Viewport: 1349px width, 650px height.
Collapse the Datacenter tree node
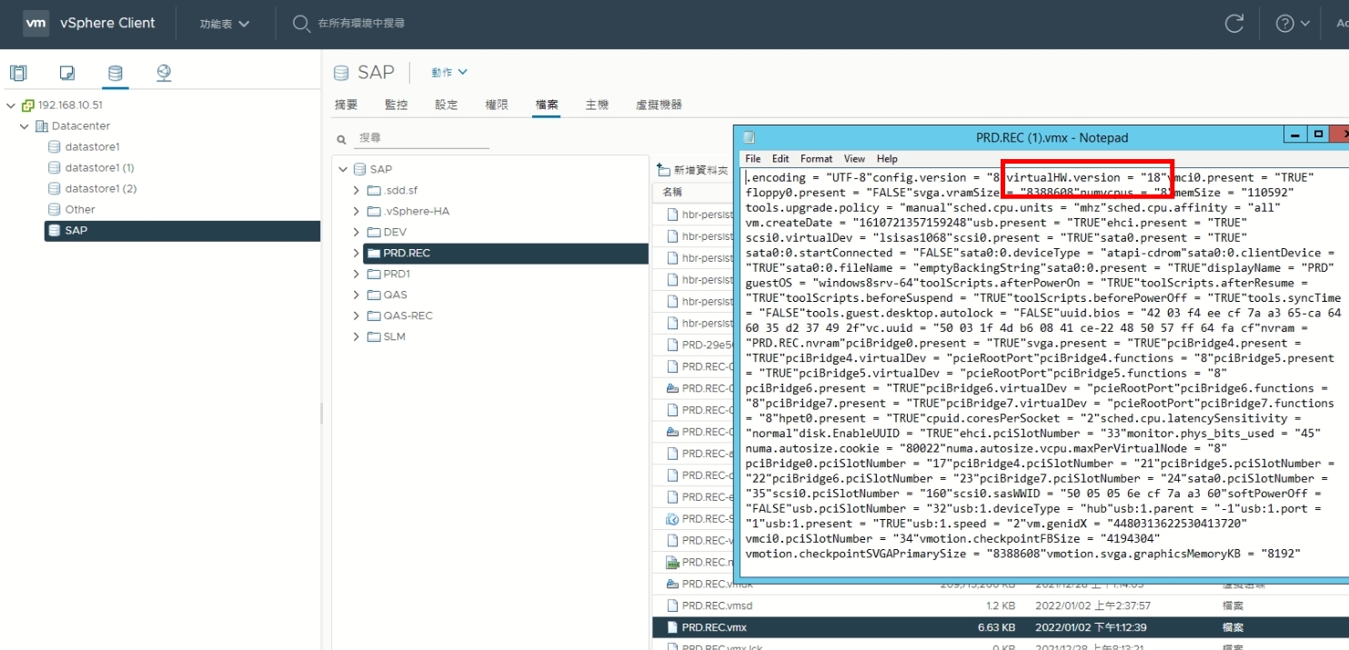tap(25, 126)
